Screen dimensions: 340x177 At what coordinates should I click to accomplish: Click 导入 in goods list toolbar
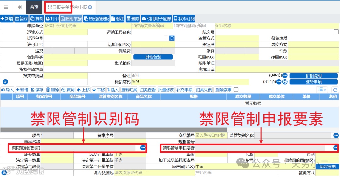7,90
